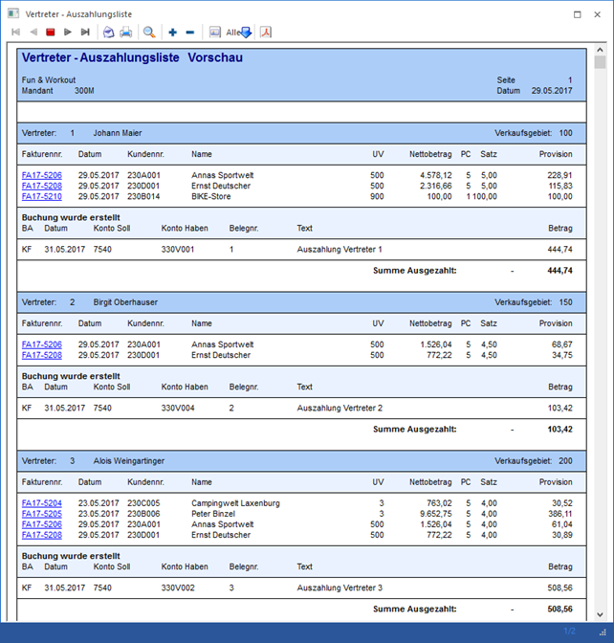Image resolution: width=614 pixels, height=643 pixels.
Task: Go to first page of preview
Action: [15, 33]
